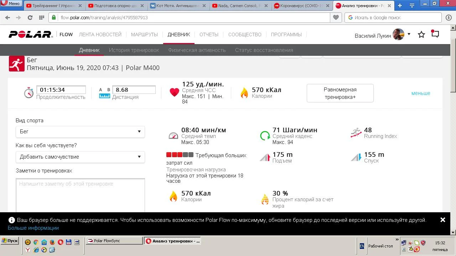Open the Пуск start button
Viewport: 456px width, 256px height.
(x=10, y=241)
